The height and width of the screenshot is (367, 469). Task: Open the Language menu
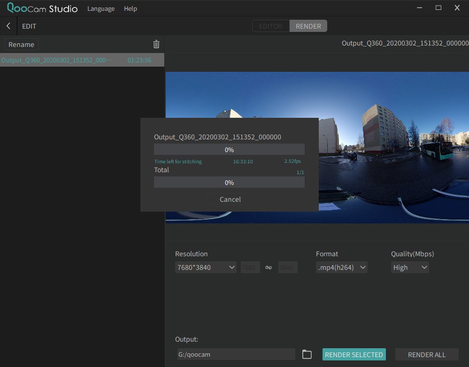coord(101,8)
